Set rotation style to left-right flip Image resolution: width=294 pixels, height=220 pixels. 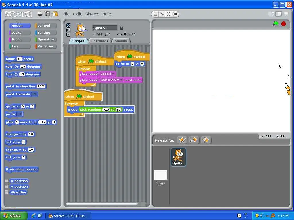(68, 30)
